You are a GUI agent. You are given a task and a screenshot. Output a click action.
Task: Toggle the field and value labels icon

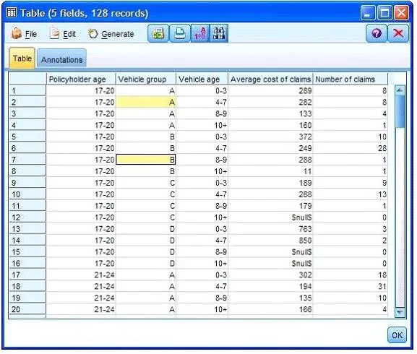pyautogui.click(x=200, y=33)
